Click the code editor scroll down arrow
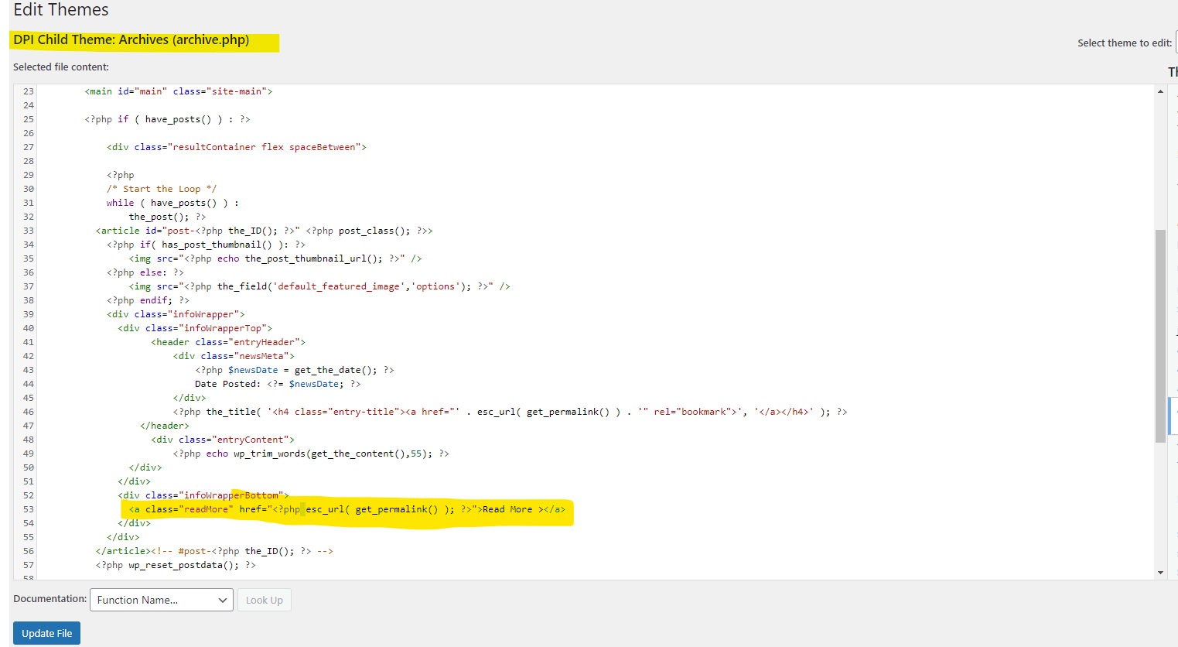This screenshot has height=647, width=1178. click(1160, 573)
